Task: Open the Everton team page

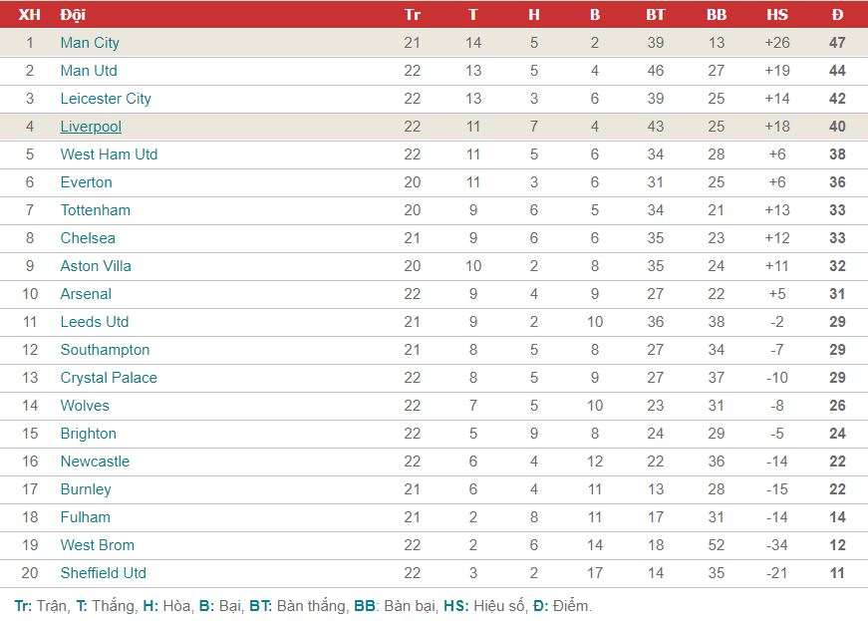Action: pos(87,182)
